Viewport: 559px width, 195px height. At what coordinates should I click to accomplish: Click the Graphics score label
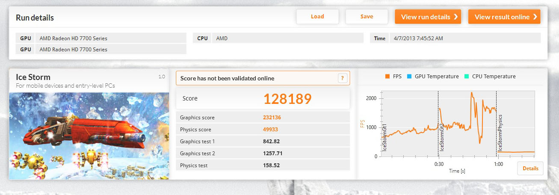[x=197, y=118]
